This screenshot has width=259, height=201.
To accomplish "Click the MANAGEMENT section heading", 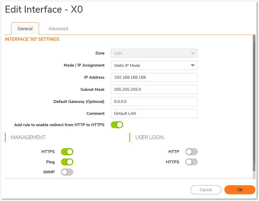I will (x=28, y=137).
